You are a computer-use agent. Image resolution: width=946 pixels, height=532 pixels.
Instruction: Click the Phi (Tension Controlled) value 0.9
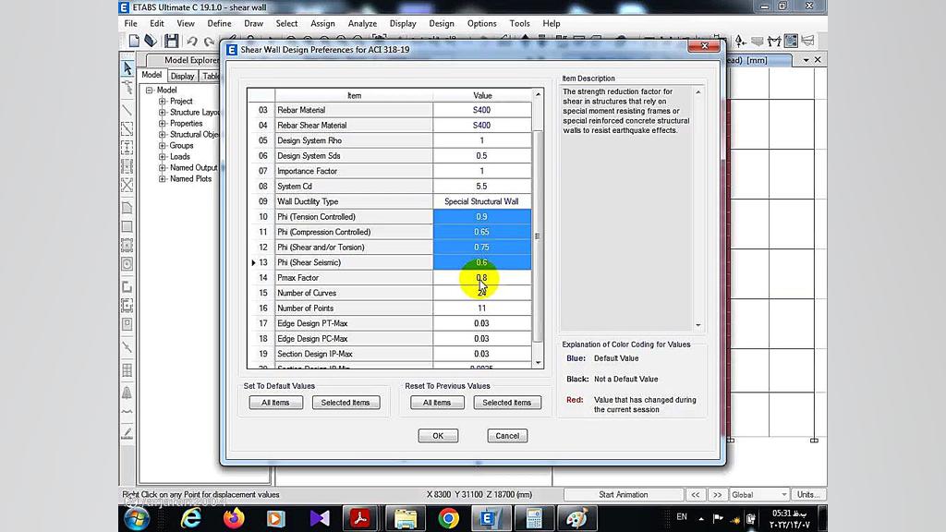pos(482,216)
